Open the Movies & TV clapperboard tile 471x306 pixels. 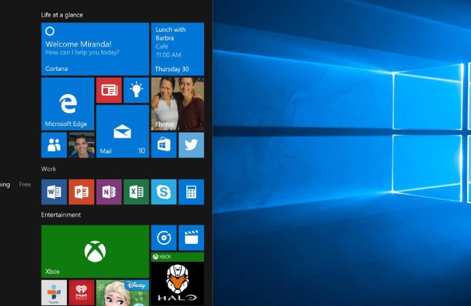pos(191,238)
